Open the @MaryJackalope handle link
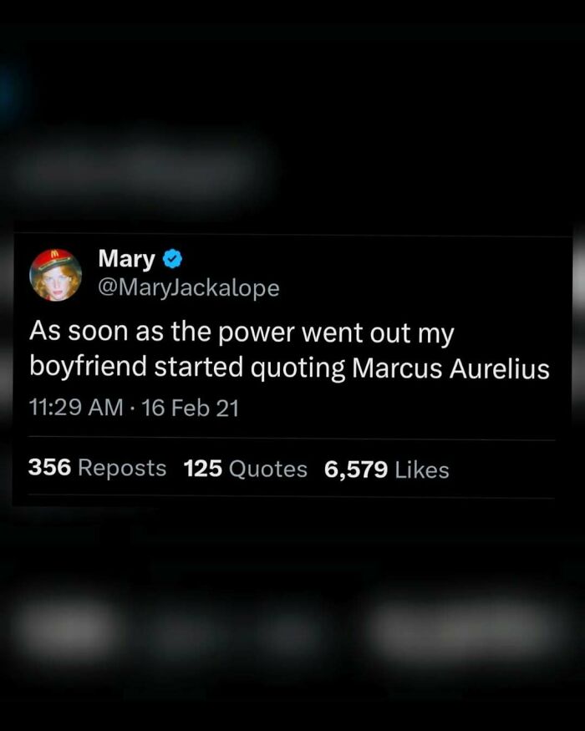This screenshot has height=731, width=585. [x=189, y=287]
